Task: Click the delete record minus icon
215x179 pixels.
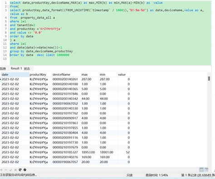Action: coord(6,170)
